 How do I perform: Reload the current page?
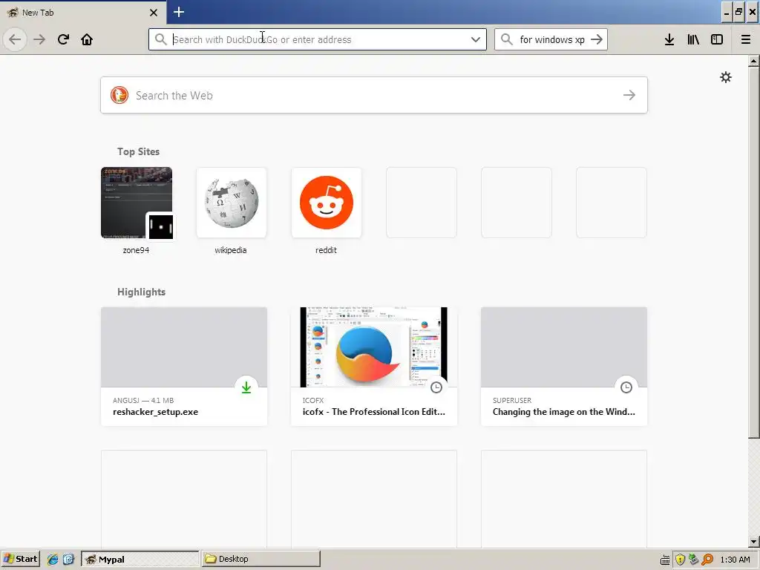(x=63, y=39)
